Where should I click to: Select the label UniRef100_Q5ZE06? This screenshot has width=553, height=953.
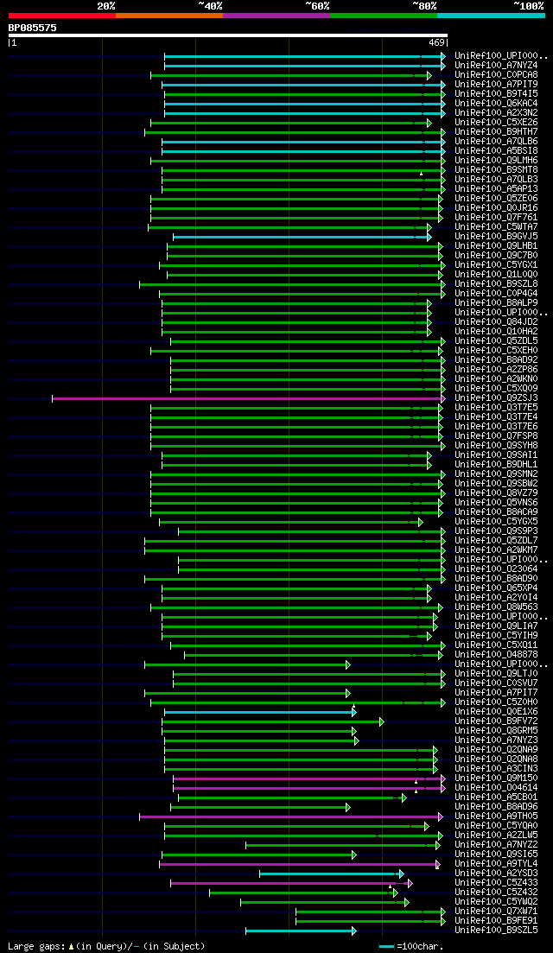click(497, 199)
